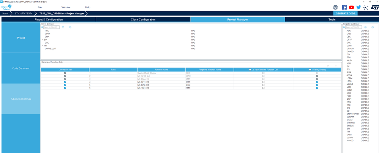The width and height of the screenshot is (379, 153).
Task: Click the TEST_DMA_ORDER.ioc Project Manager breadcrumb
Action: (62, 14)
